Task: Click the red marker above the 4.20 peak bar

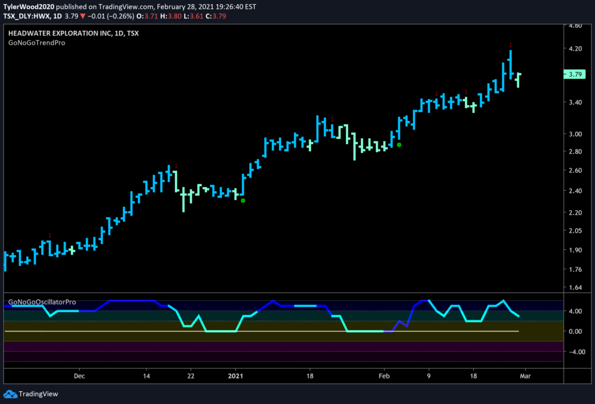Action: coord(511,45)
